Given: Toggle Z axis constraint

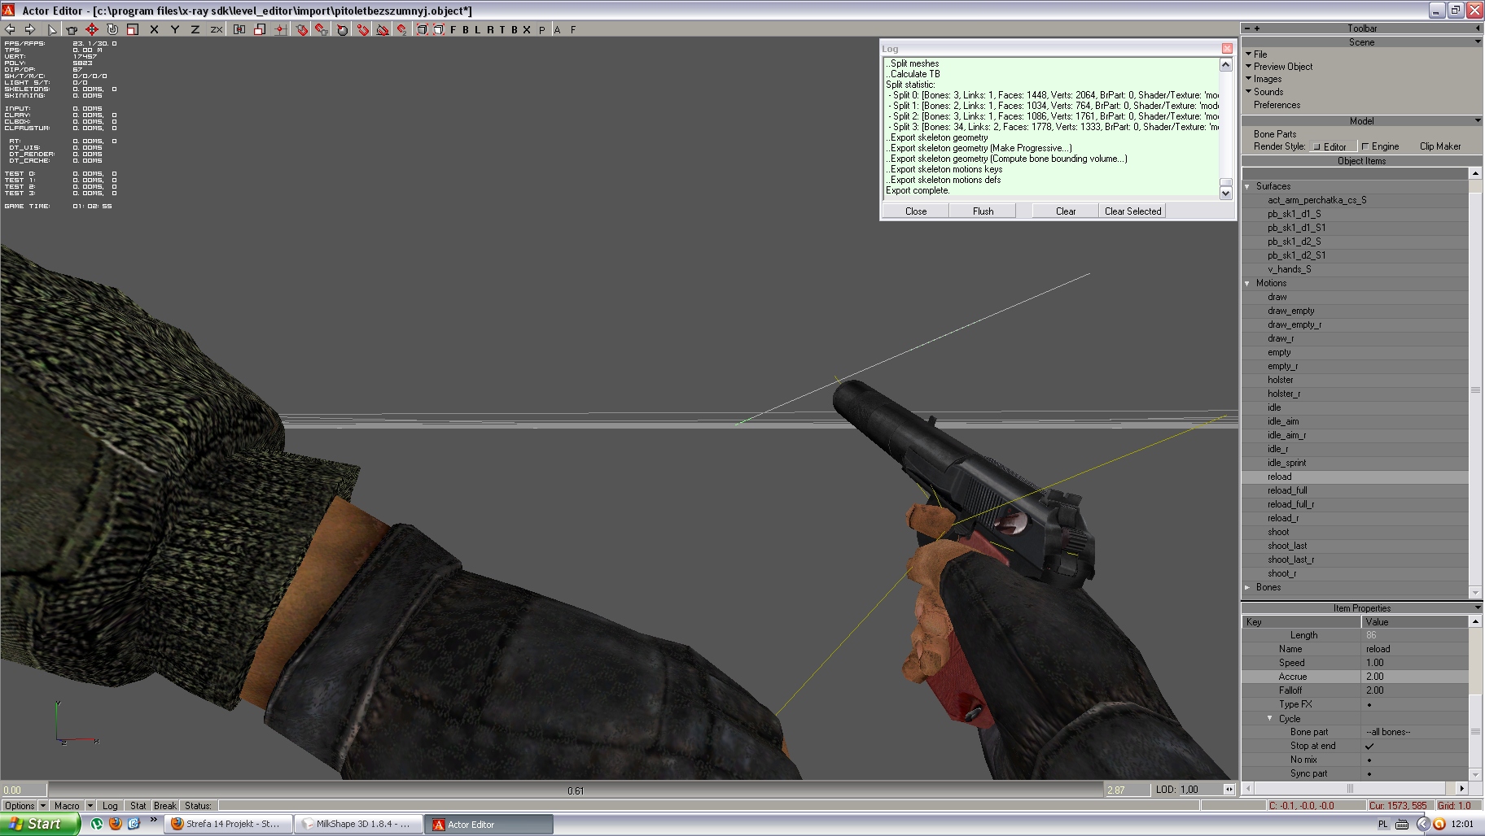Looking at the screenshot, I should (x=195, y=29).
